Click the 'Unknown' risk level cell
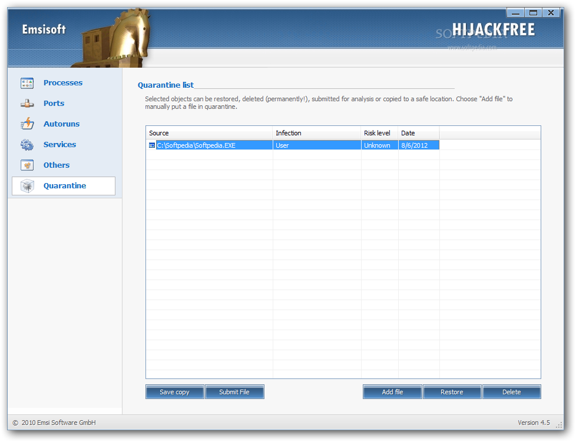Image resolution: width=576 pixels, height=442 pixels. click(380, 145)
